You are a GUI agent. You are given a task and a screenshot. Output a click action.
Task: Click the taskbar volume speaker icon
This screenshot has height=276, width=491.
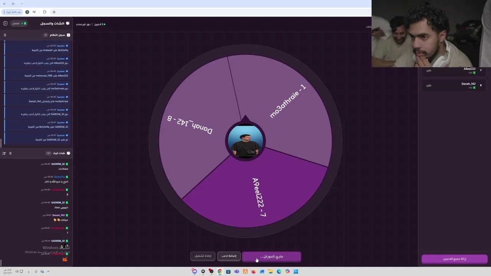click(17, 271)
